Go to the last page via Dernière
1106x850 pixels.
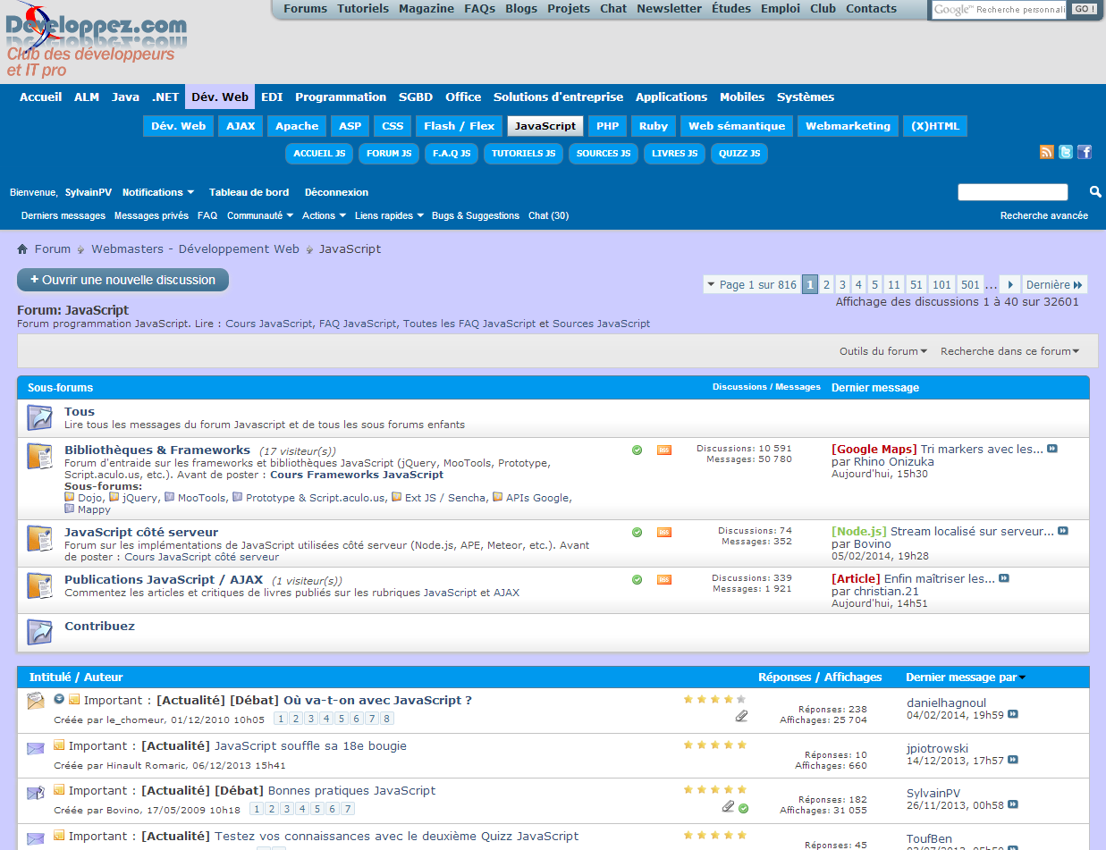point(1052,283)
